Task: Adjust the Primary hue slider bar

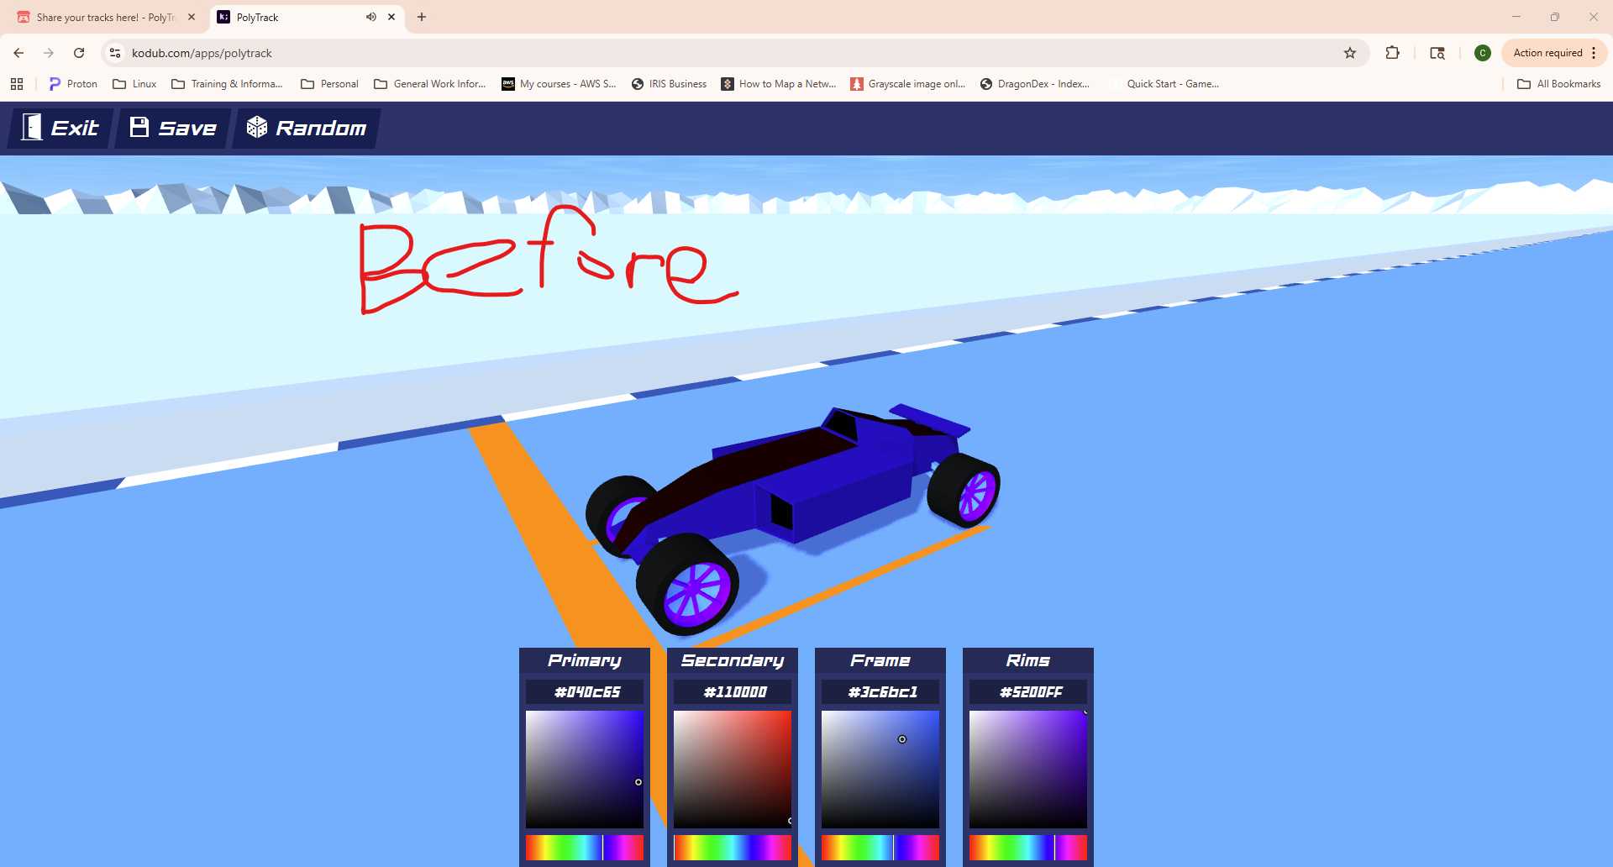Action: 585,848
